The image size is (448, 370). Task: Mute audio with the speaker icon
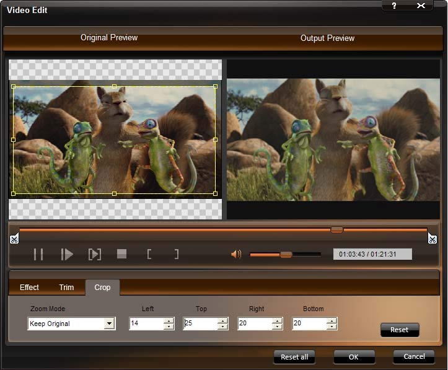(x=236, y=254)
